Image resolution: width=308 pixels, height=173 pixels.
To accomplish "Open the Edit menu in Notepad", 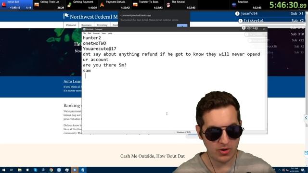I will coord(90,33).
